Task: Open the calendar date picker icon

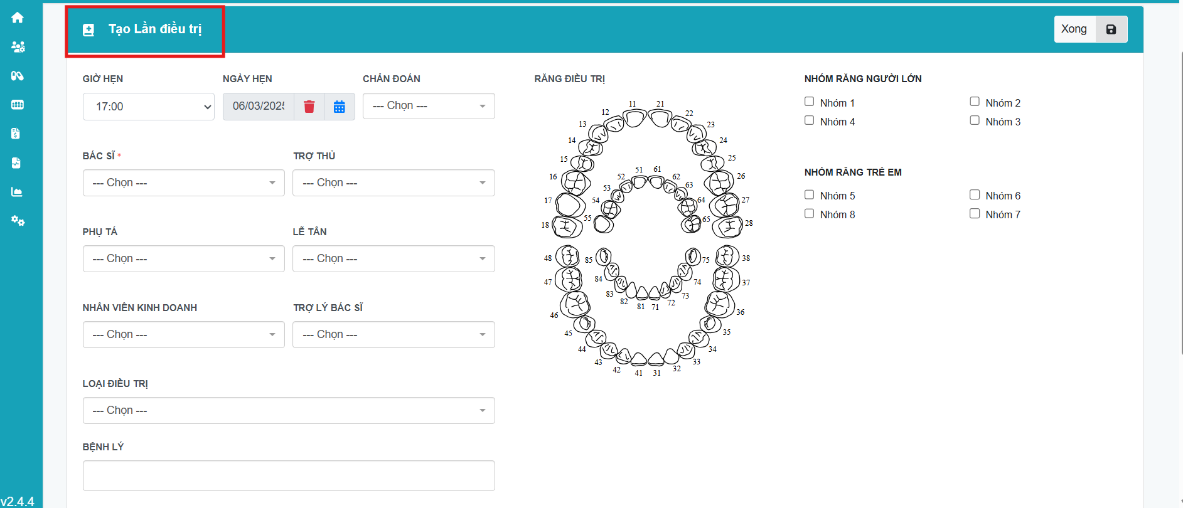Action: coord(340,107)
